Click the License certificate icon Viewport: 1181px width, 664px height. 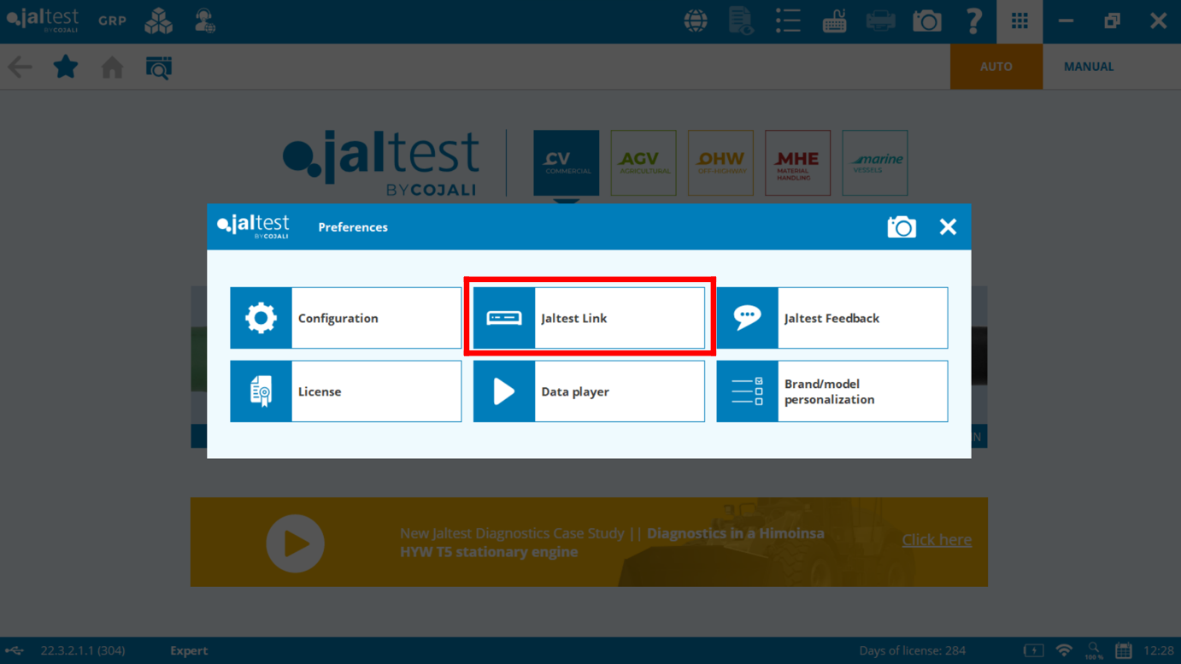point(261,391)
